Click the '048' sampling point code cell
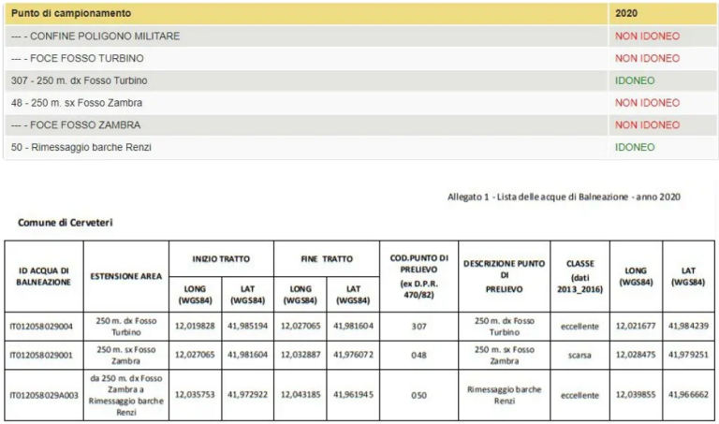Viewport: 719px width, 424px height. [418, 355]
